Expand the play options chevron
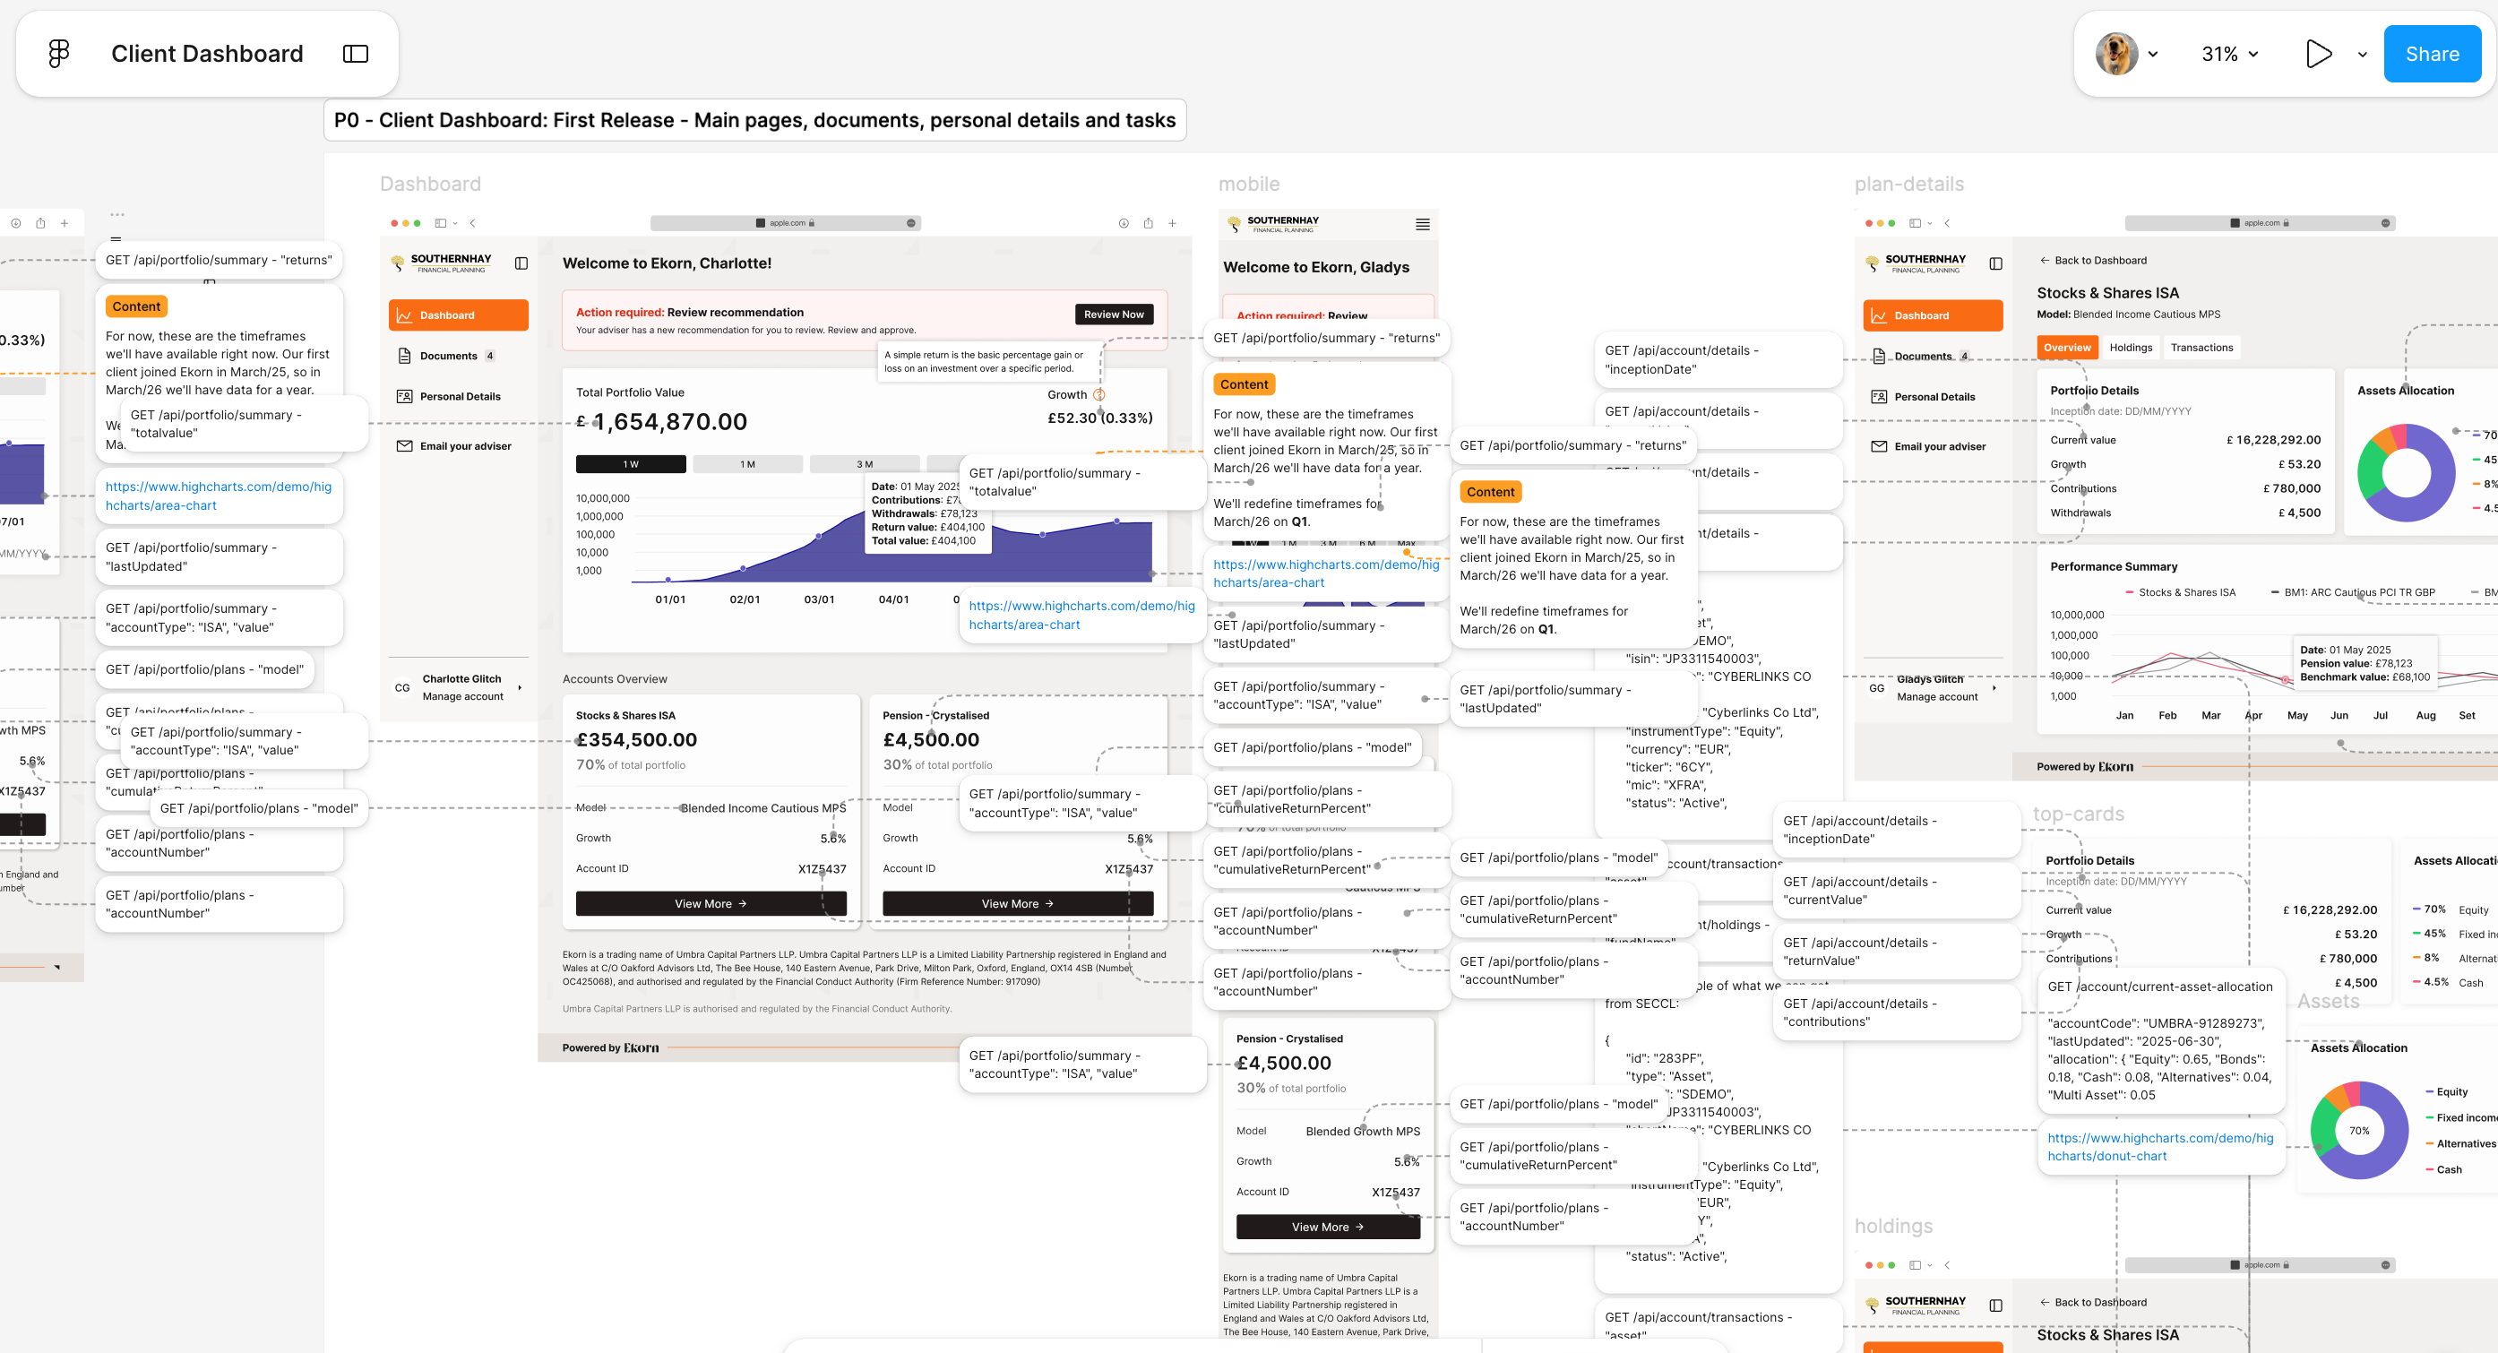The height and width of the screenshot is (1353, 2498). pyautogui.click(x=2362, y=55)
